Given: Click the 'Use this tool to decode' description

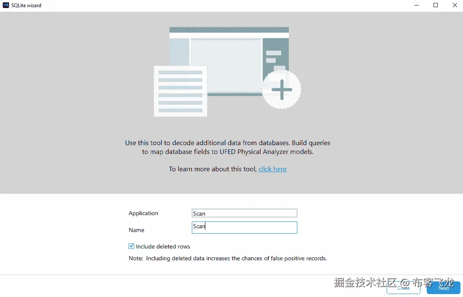Looking at the screenshot, I should point(228,147).
